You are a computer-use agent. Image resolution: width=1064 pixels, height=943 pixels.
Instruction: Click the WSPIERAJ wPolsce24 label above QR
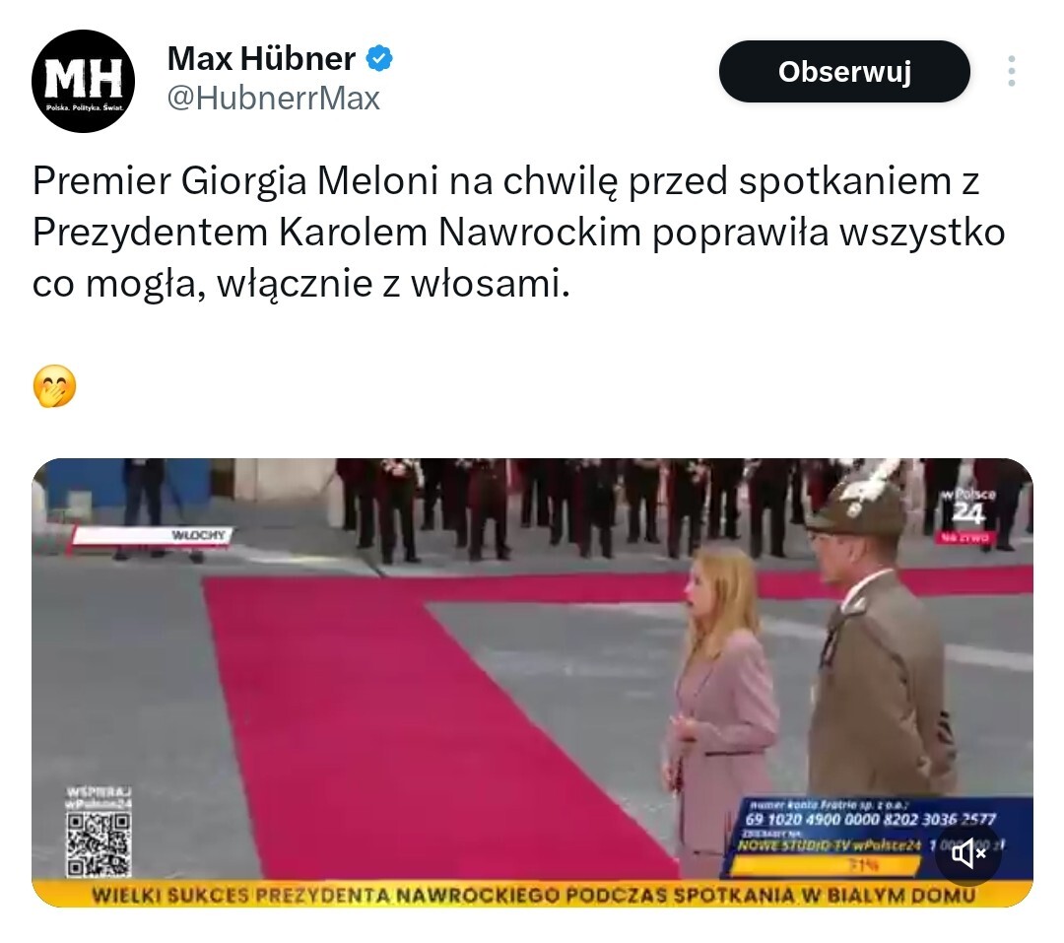tap(100, 798)
